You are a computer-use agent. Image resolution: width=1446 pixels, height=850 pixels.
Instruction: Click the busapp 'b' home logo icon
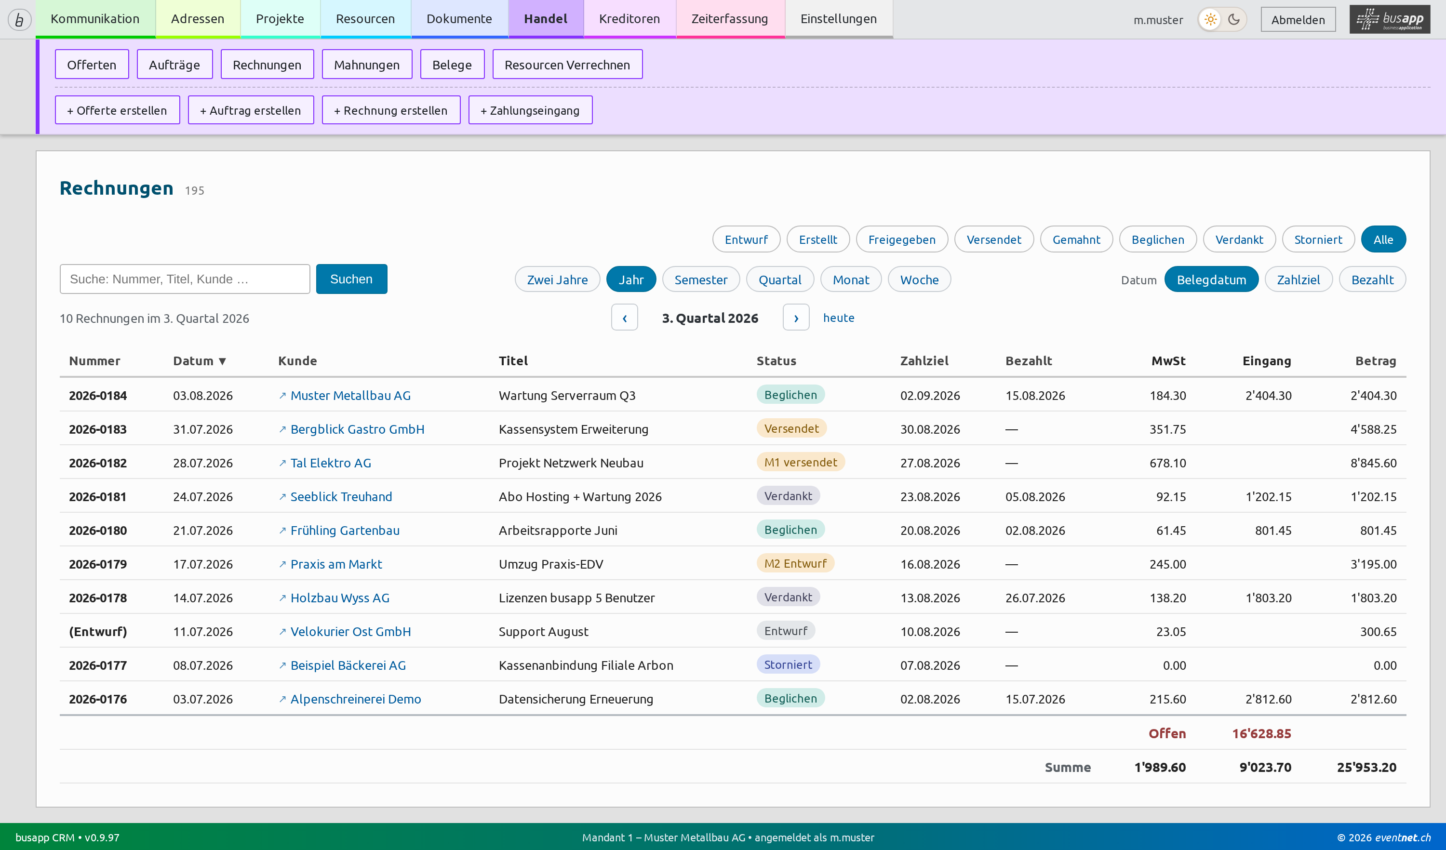pyautogui.click(x=19, y=19)
